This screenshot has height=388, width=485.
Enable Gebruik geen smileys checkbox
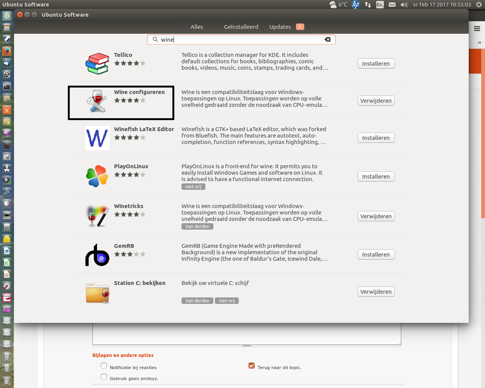pyautogui.click(x=104, y=377)
